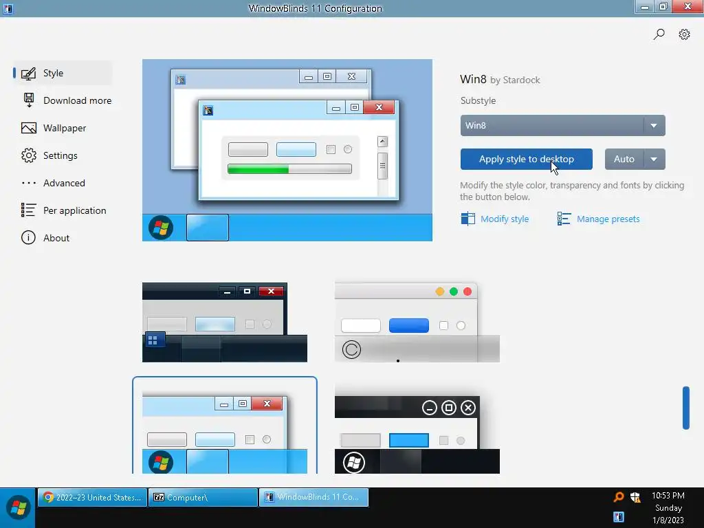Click the Windows Start orb in the taskbar
This screenshot has width=704, height=528.
(x=19, y=508)
